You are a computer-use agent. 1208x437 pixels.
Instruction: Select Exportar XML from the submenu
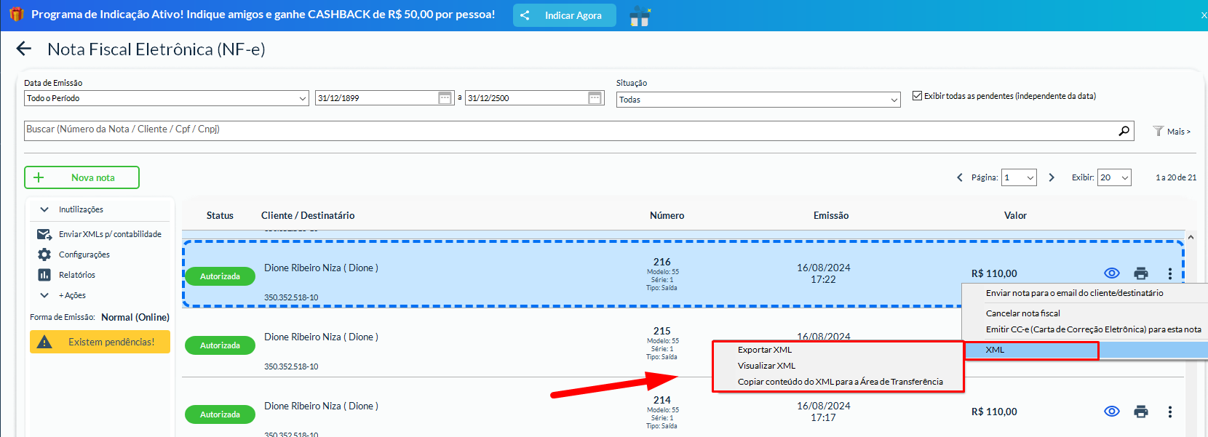764,350
